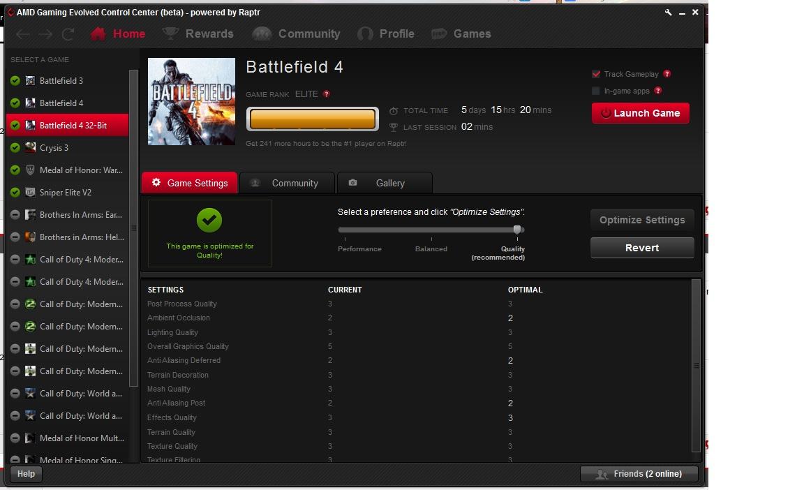Click the camera icon on Gallery tab
This screenshot has height=490, width=804.
coord(352,182)
